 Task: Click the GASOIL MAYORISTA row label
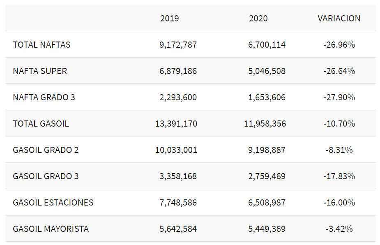click(x=51, y=229)
